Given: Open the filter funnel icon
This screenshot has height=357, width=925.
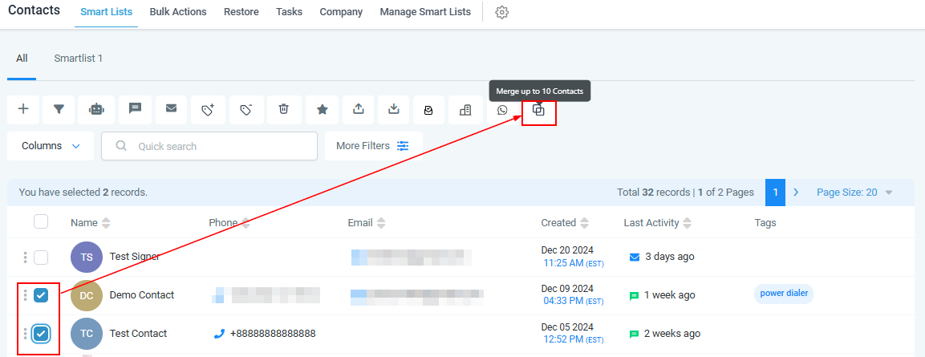Looking at the screenshot, I should (x=59, y=110).
